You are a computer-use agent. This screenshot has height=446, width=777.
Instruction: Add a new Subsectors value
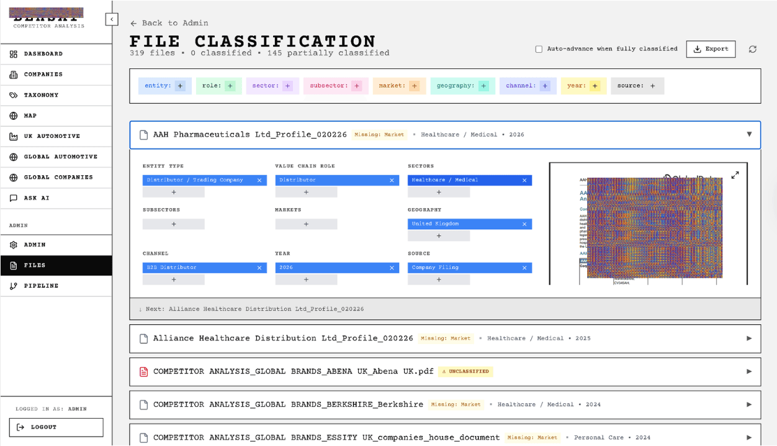pos(174,224)
